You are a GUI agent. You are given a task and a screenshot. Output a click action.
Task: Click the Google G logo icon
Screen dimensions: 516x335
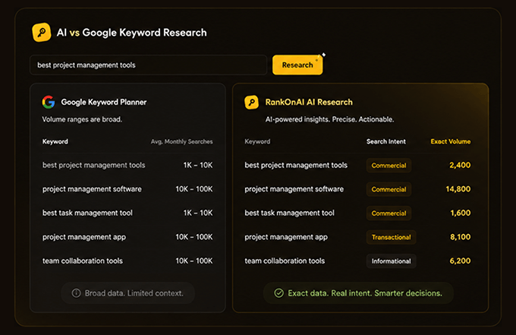[49, 102]
